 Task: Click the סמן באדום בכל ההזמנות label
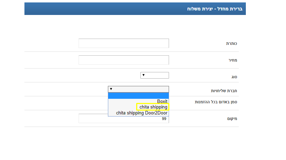pyautogui.click(x=216, y=102)
